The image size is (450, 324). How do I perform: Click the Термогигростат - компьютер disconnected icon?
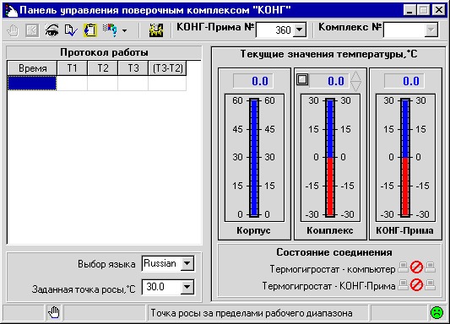click(417, 267)
